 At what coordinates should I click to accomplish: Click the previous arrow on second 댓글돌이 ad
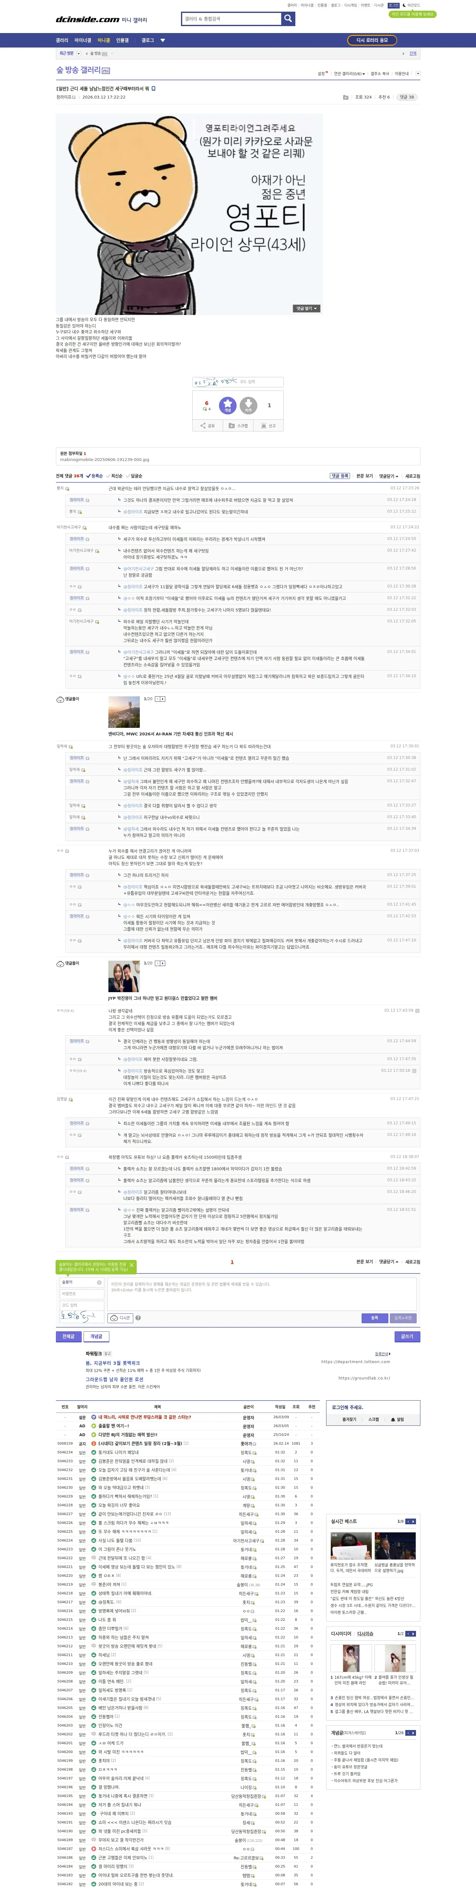pyautogui.click(x=157, y=963)
